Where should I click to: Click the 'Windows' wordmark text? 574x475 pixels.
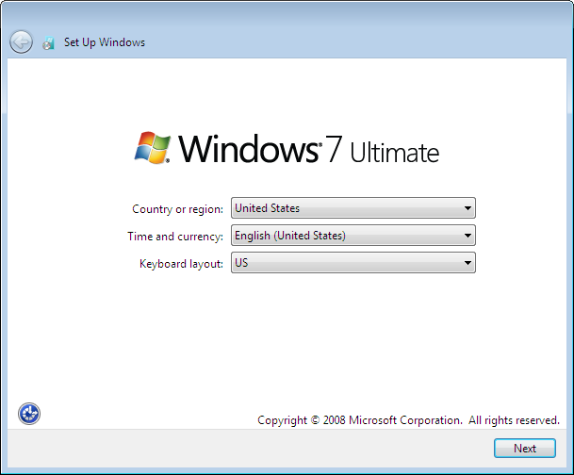click(248, 149)
